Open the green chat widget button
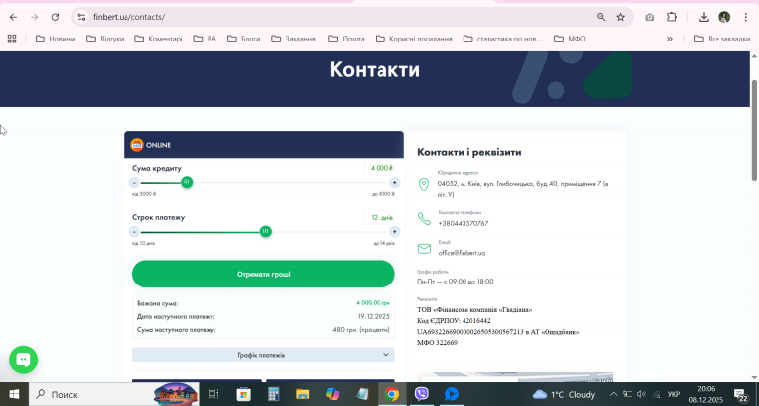 [23, 360]
